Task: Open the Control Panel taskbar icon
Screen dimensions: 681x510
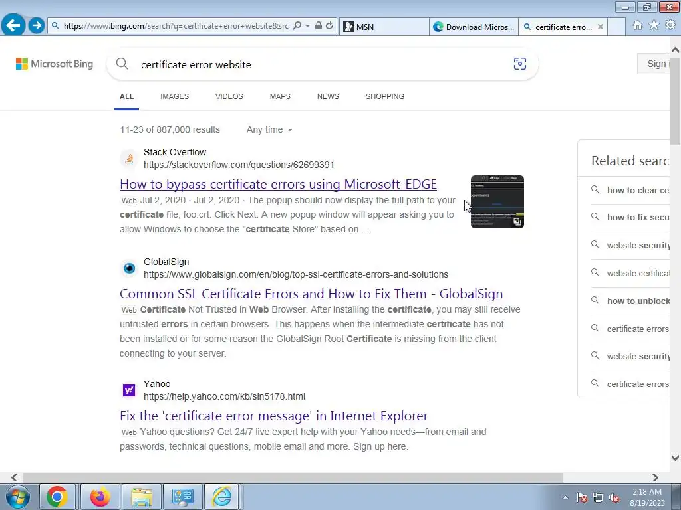Action: coord(182,497)
